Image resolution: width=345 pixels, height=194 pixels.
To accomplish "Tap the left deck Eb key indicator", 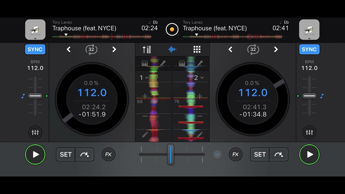I will (153, 22).
